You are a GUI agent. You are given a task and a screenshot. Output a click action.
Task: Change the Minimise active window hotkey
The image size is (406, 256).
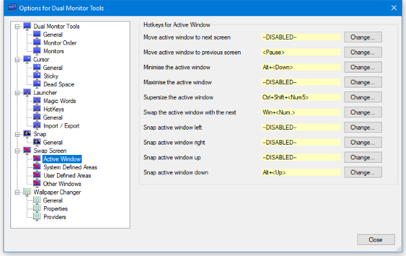[x=363, y=67]
